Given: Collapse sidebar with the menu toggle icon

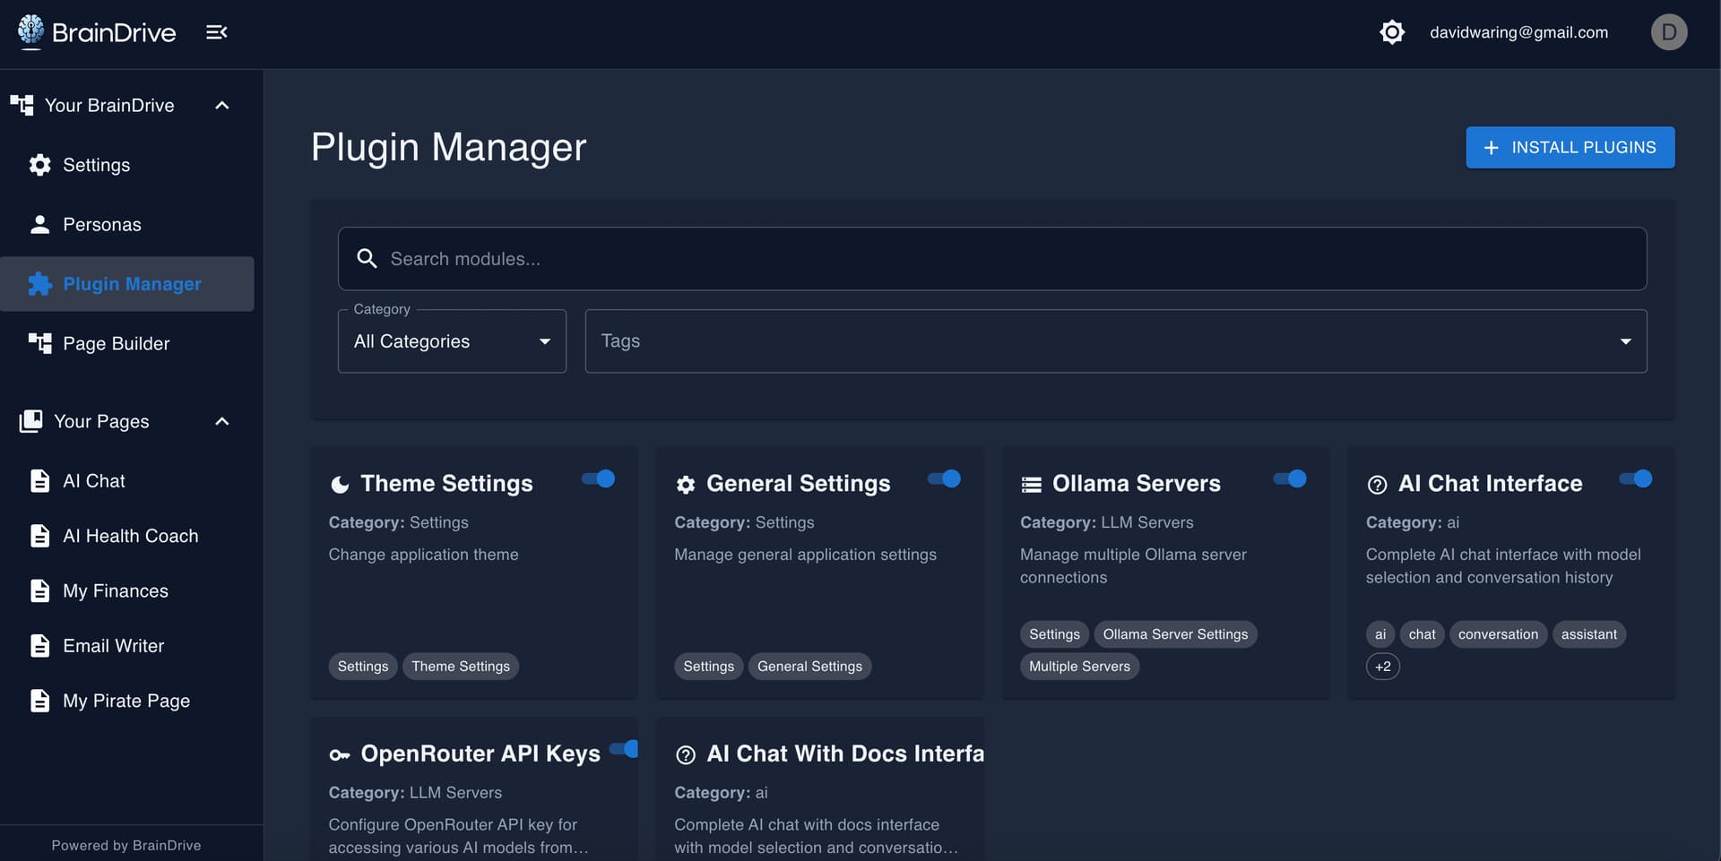Looking at the screenshot, I should [x=216, y=32].
